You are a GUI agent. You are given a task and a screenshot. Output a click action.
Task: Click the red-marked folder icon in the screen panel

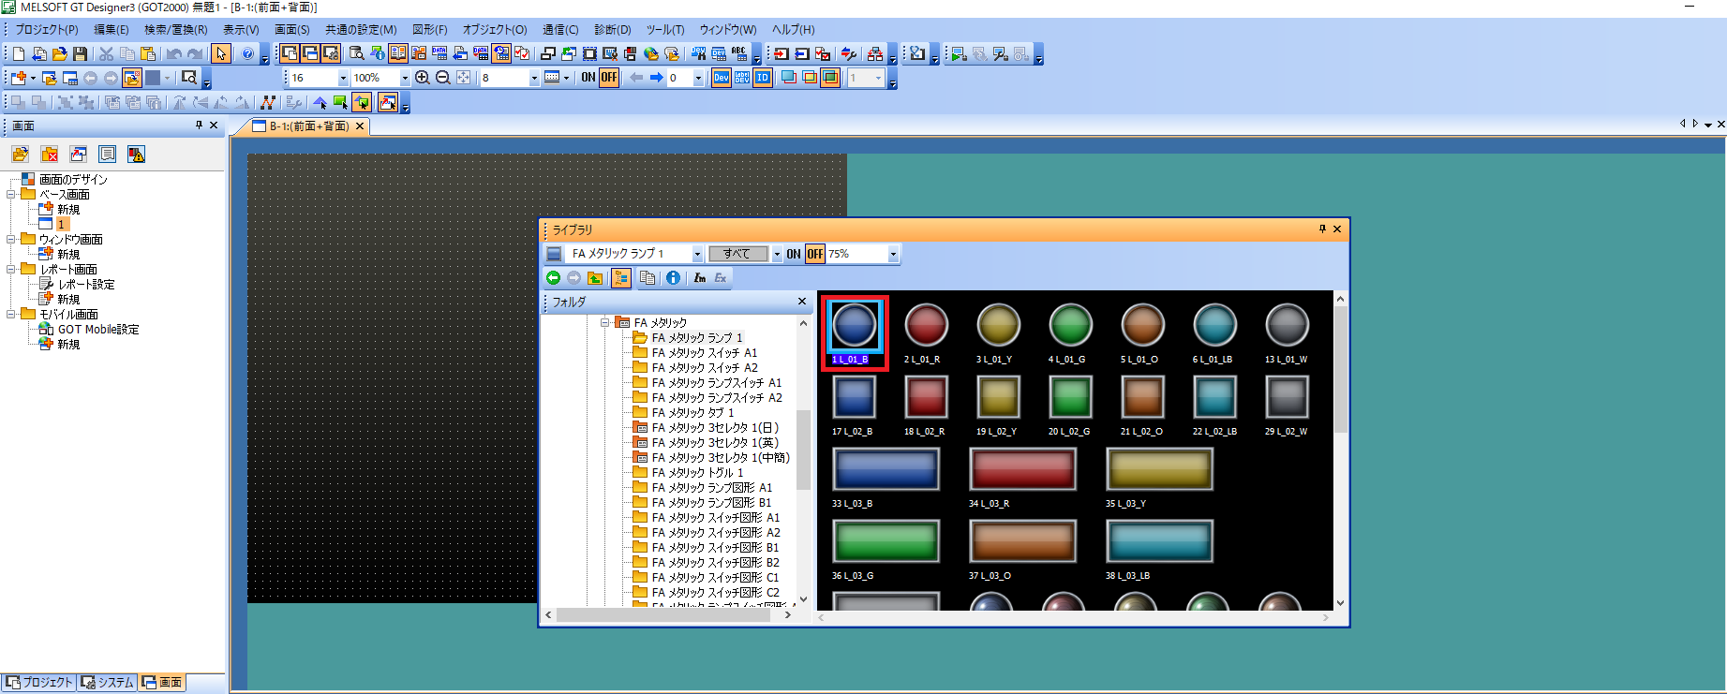point(50,155)
